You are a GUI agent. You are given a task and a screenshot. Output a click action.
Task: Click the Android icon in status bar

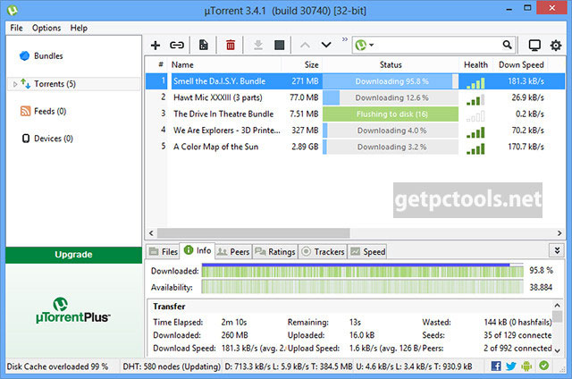tap(527, 366)
